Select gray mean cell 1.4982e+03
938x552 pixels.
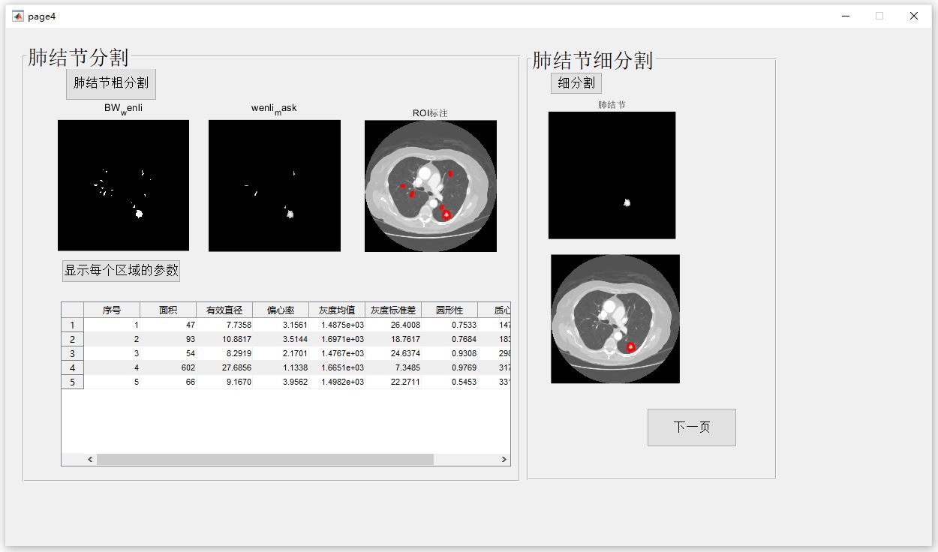(337, 382)
